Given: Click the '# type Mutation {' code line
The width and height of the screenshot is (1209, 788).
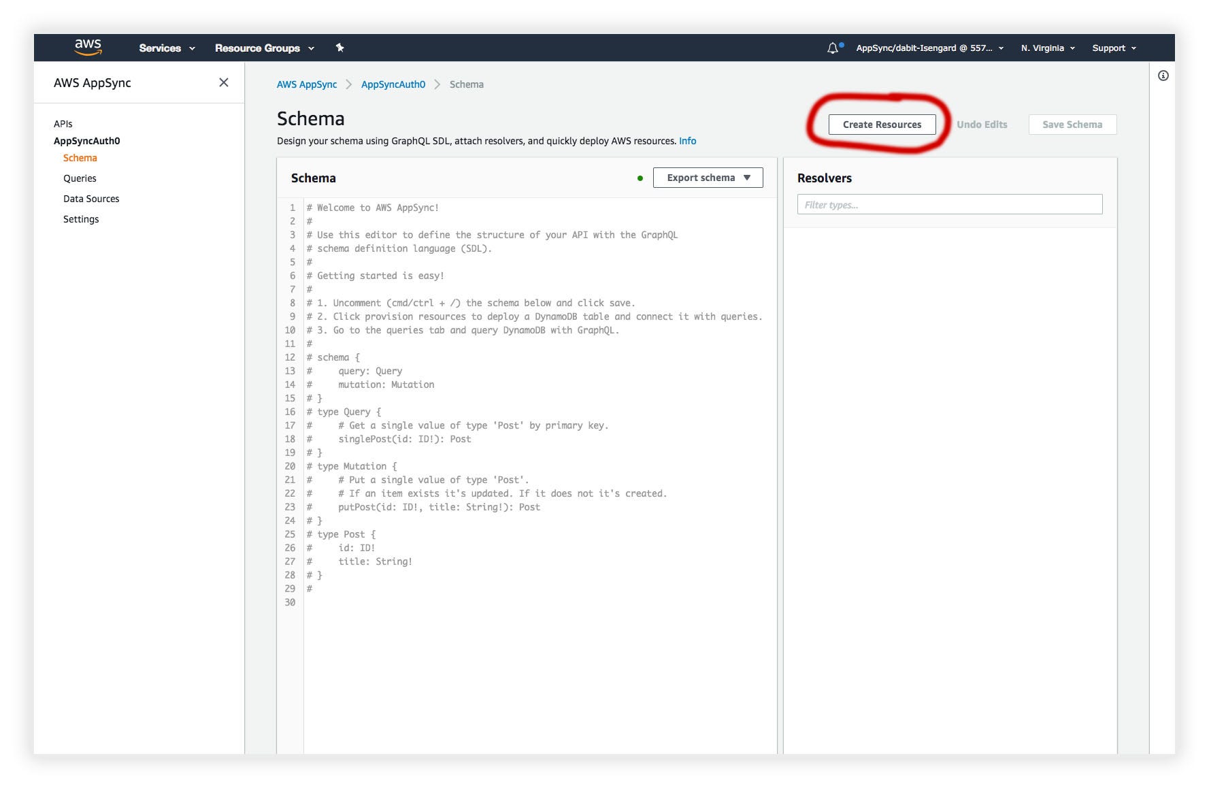Looking at the screenshot, I should (x=352, y=466).
